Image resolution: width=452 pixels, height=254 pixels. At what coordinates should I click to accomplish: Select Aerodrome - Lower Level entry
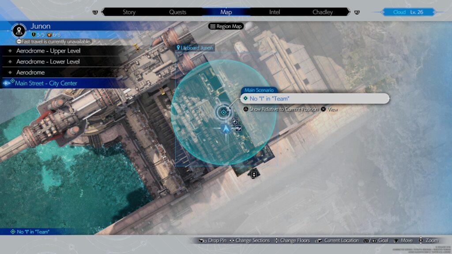48,62
